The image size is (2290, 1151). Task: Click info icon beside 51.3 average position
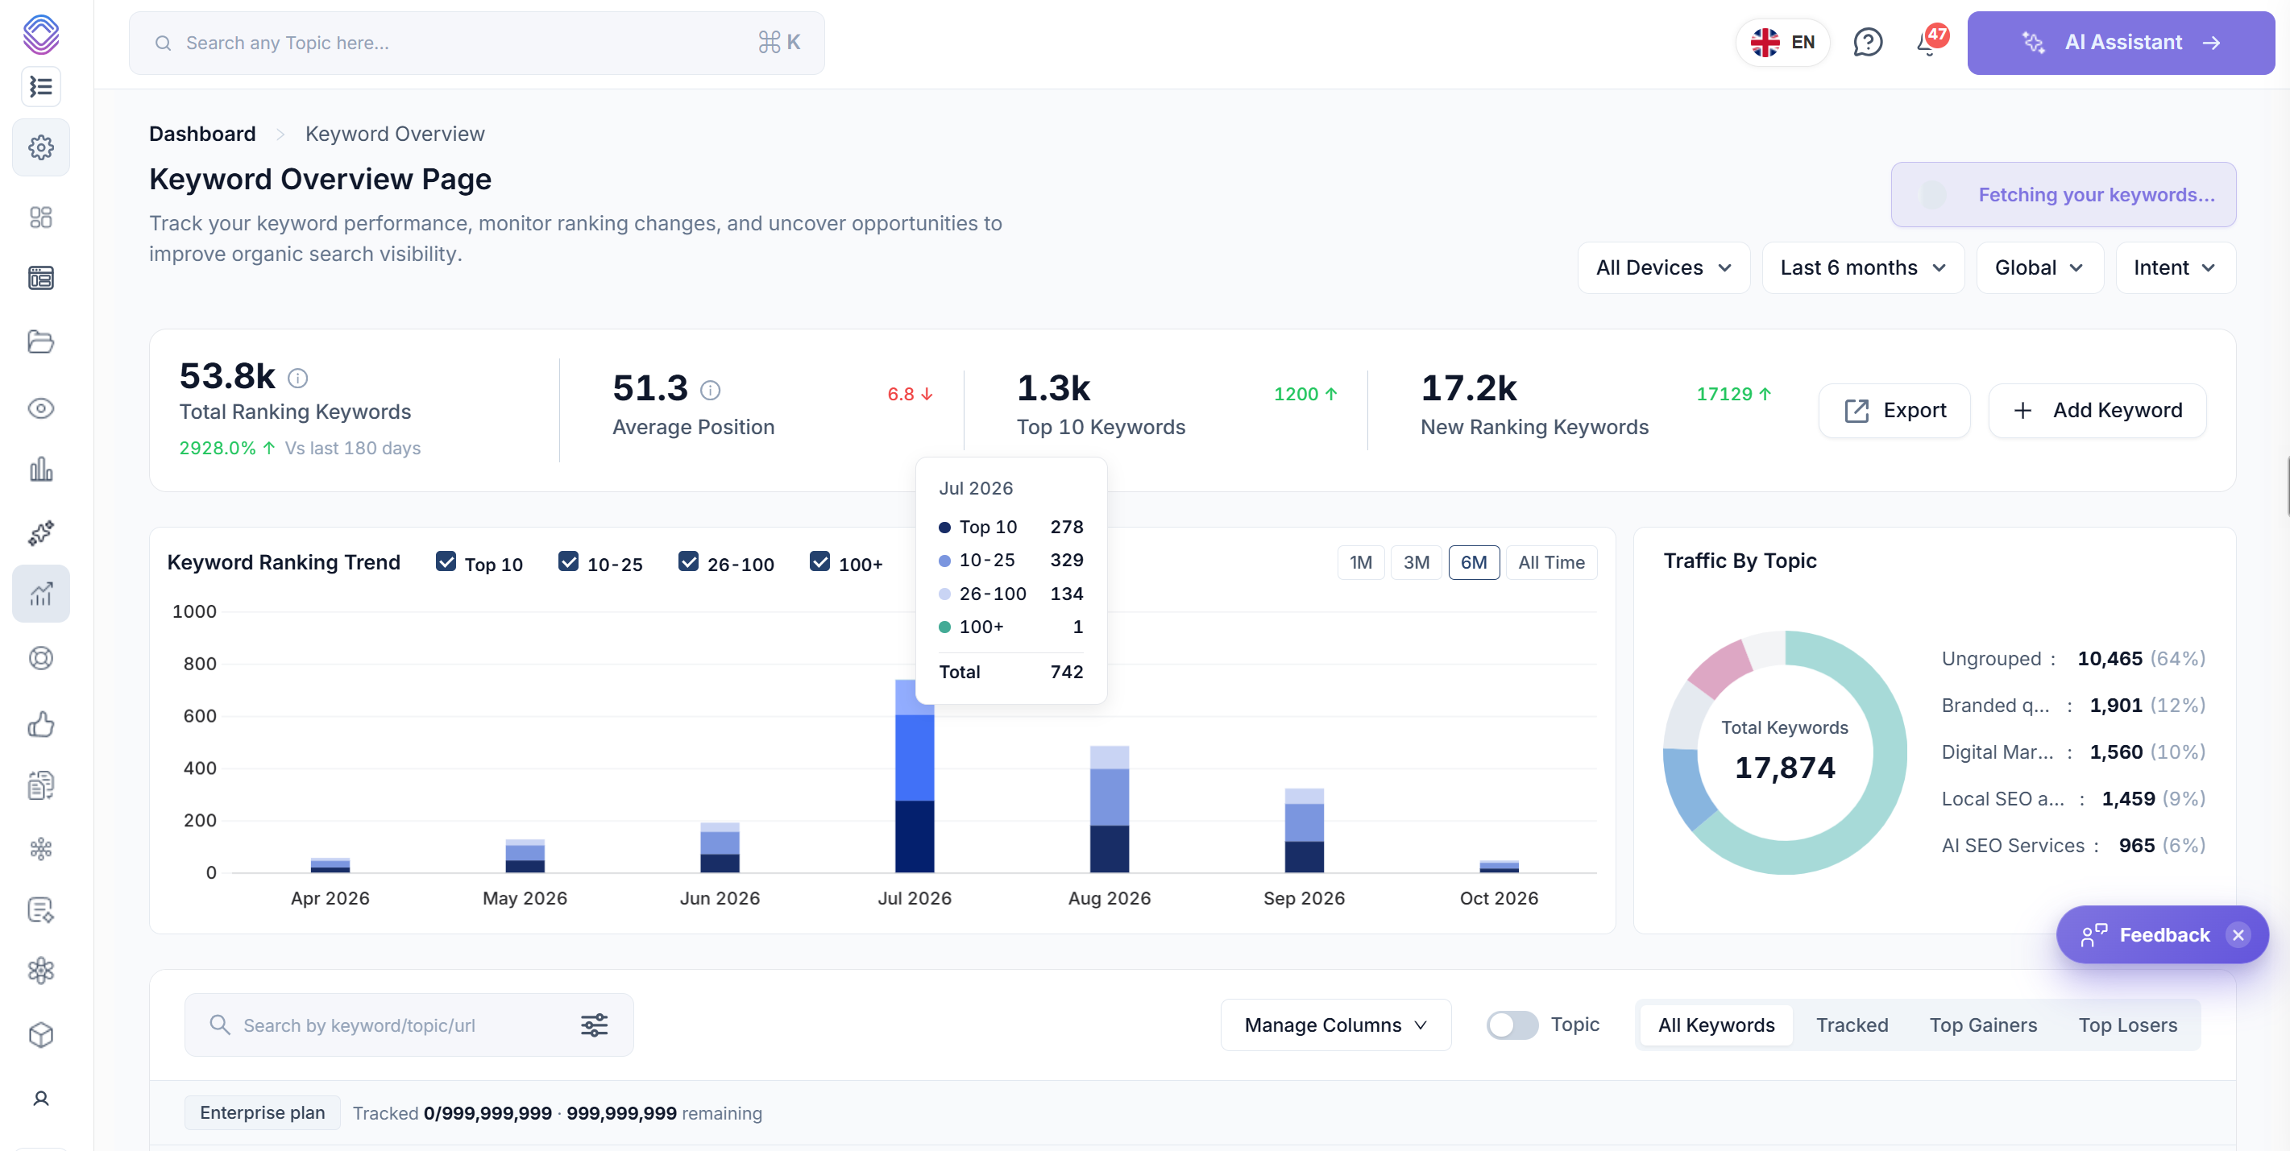(711, 390)
